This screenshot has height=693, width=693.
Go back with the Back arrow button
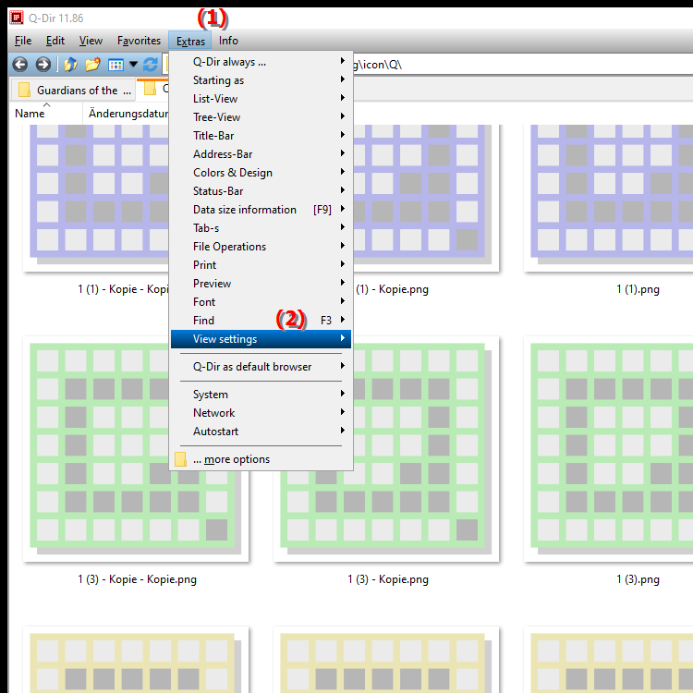click(20, 65)
